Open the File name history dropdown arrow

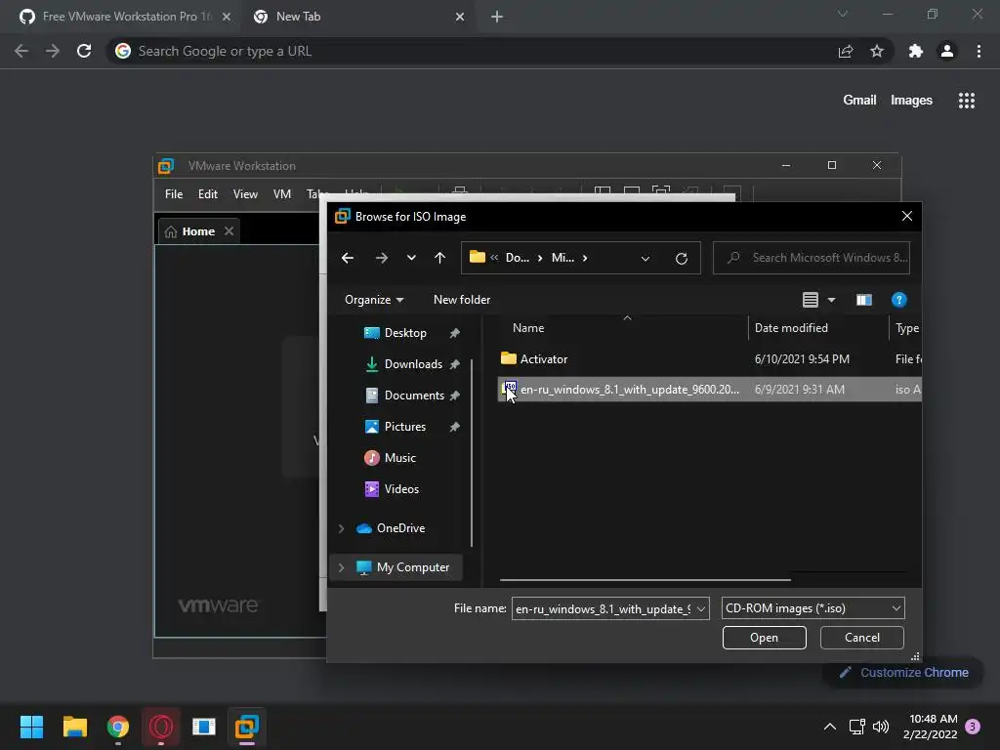(701, 609)
